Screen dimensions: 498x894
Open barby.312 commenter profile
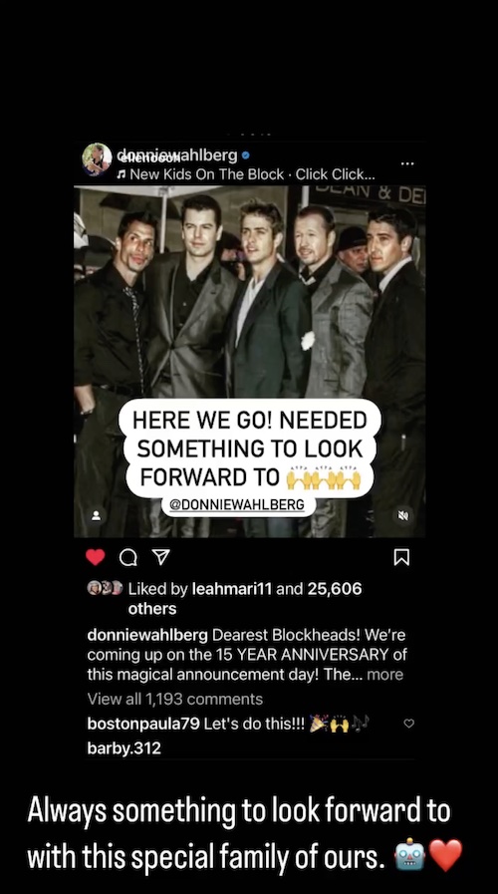coord(124,748)
